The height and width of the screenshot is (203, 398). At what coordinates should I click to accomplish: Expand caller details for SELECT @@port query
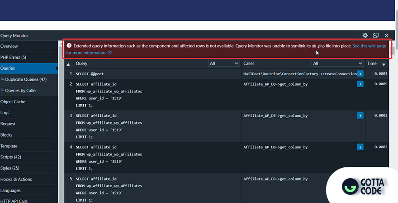click(360, 74)
